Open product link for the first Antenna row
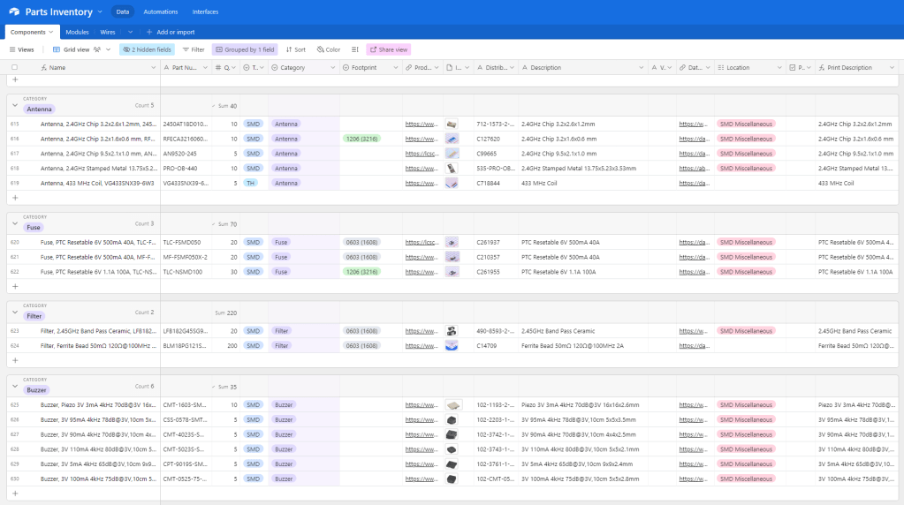Viewport: 904px width, 505px height. pos(422,124)
